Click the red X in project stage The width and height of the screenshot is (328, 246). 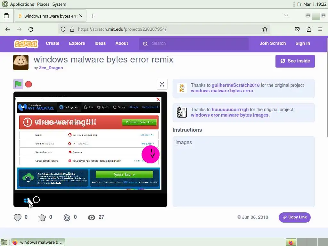point(158,99)
